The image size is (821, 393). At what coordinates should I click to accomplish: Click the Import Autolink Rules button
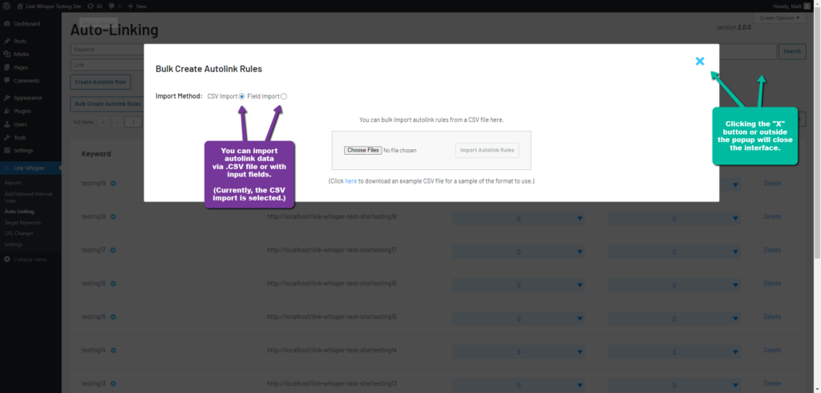[487, 151]
